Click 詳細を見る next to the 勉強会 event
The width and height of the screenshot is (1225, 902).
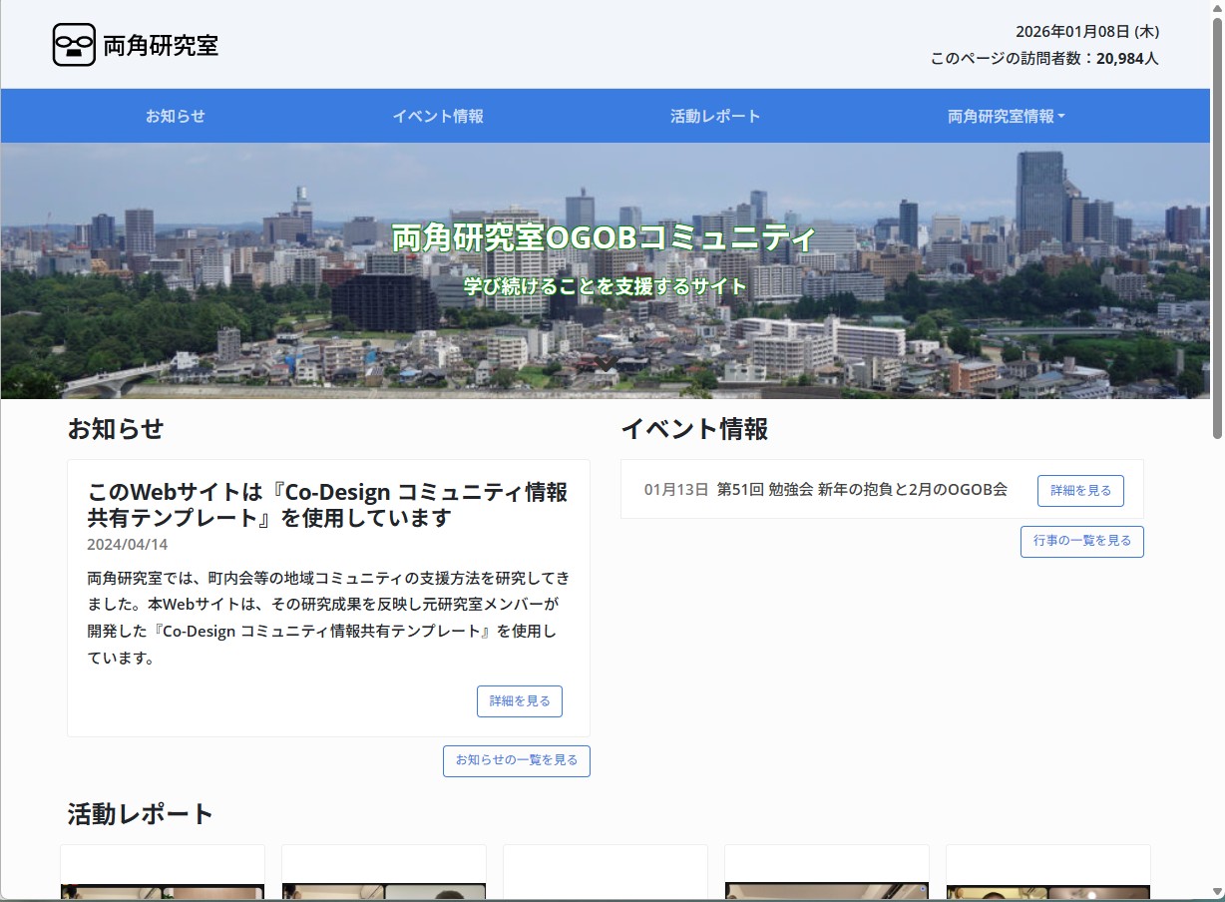click(x=1080, y=490)
